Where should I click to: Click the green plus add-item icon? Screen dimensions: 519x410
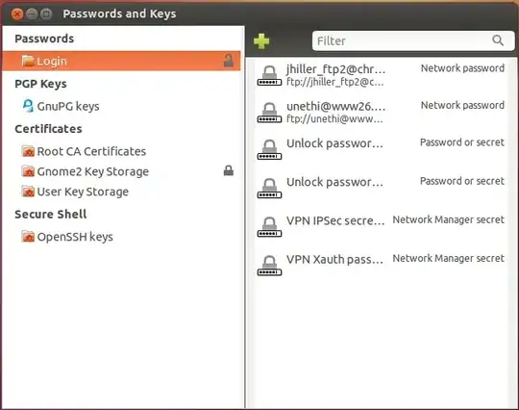click(261, 41)
